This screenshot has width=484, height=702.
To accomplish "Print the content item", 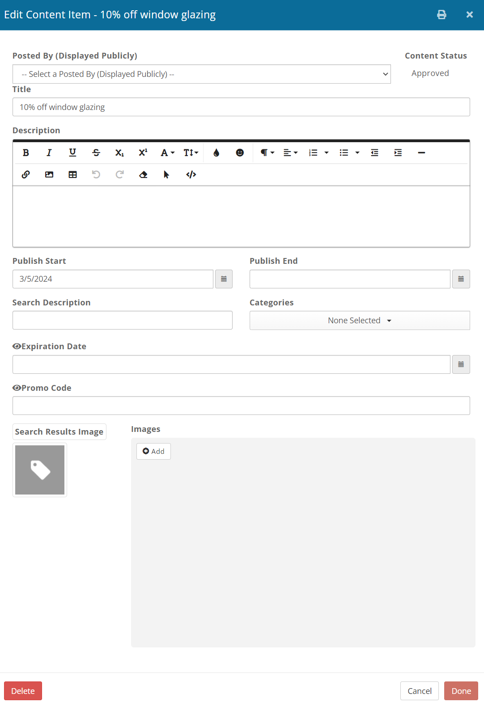I will [x=442, y=15].
